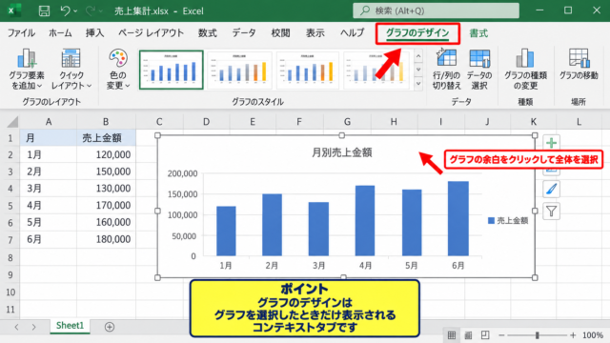Select the グラフのデザイン tab
The image size is (610, 343).
417,33
